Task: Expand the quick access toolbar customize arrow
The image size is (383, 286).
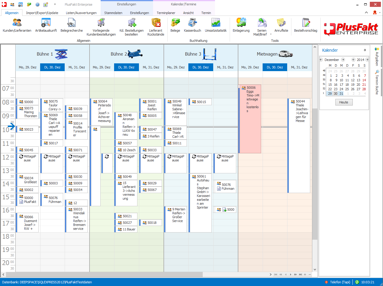Action: (x=55, y=4)
